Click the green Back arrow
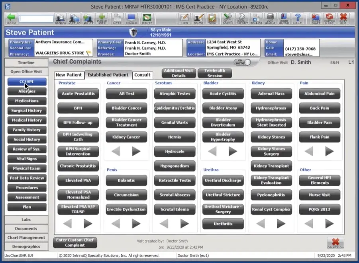359x263 pixels. 11,18
